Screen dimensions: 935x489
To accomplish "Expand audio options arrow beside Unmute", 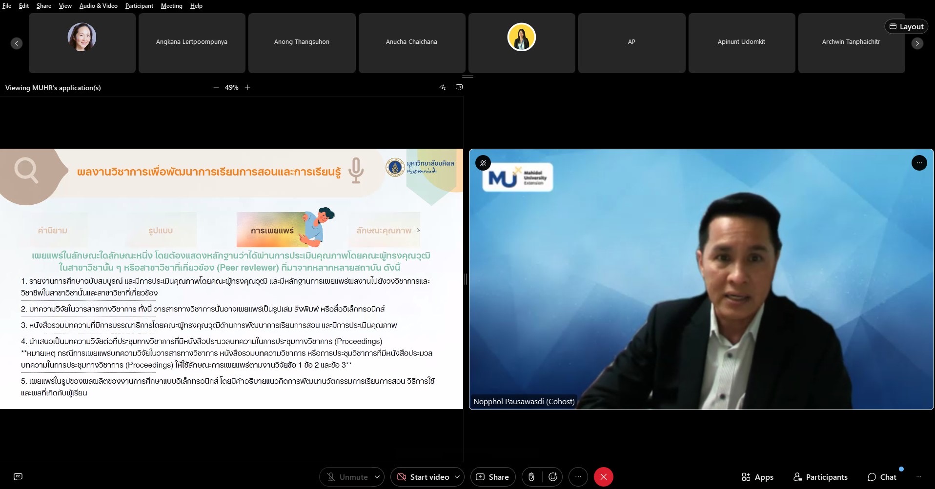I will (x=377, y=477).
